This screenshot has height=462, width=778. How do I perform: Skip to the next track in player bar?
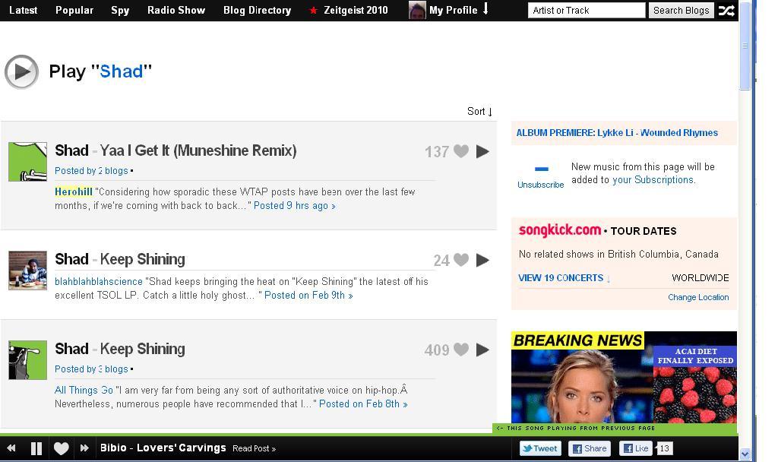[84, 448]
